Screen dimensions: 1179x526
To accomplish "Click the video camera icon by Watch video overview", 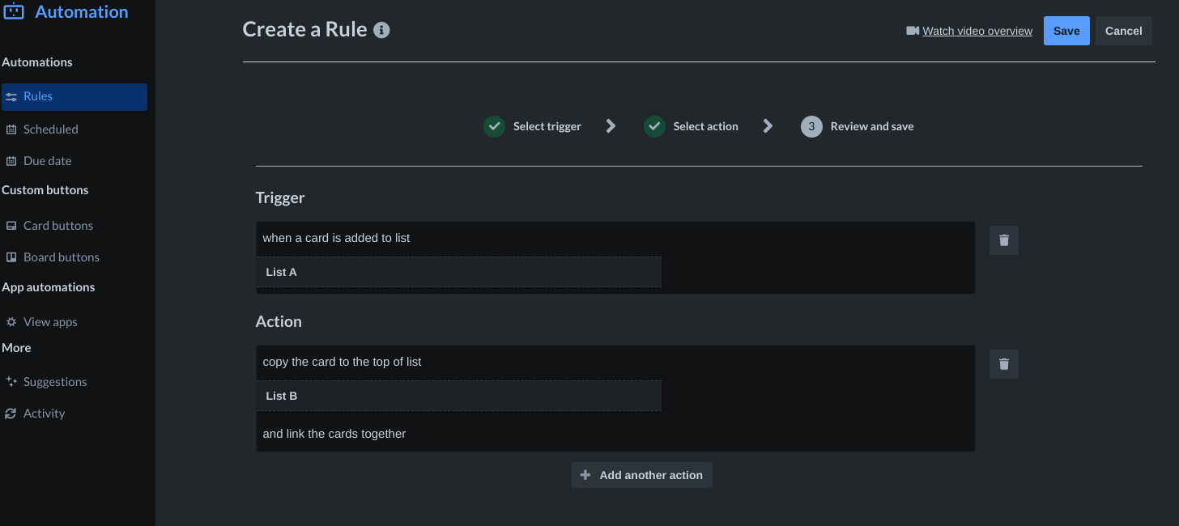I will (x=913, y=31).
